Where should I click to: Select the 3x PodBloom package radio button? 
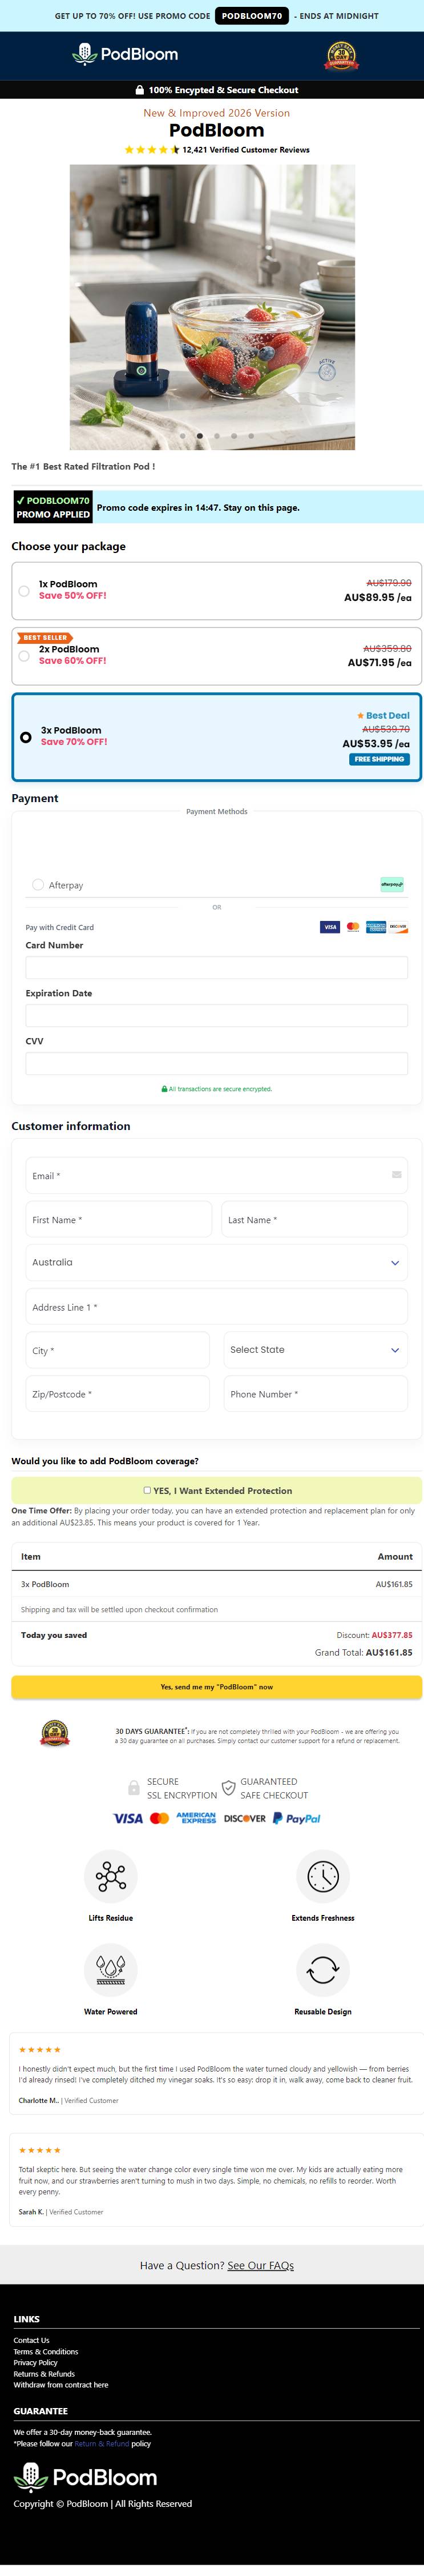(26, 737)
